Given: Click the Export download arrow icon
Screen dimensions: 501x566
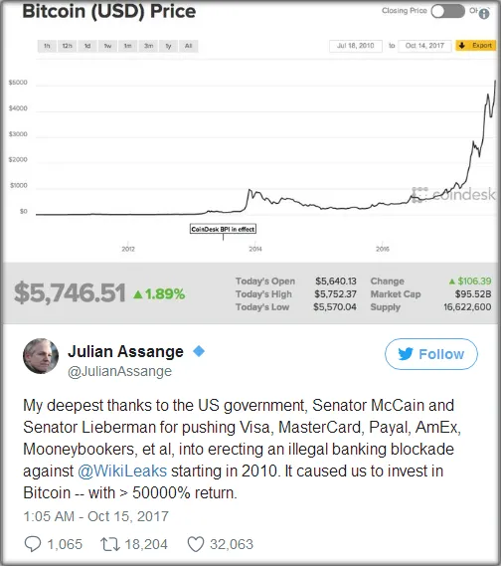Looking at the screenshot, I should pos(461,46).
